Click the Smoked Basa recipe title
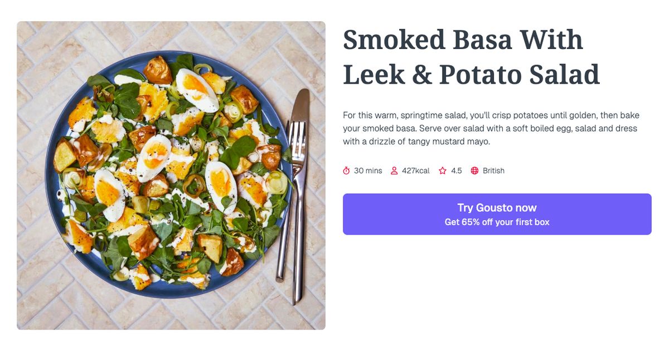The height and width of the screenshot is (351, 669). point(471,57)
